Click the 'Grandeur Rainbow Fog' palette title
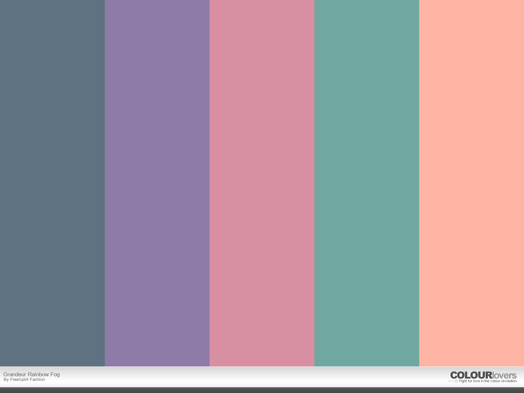The width and height of the screenshot is (524, 393). [x=31, y=374]
